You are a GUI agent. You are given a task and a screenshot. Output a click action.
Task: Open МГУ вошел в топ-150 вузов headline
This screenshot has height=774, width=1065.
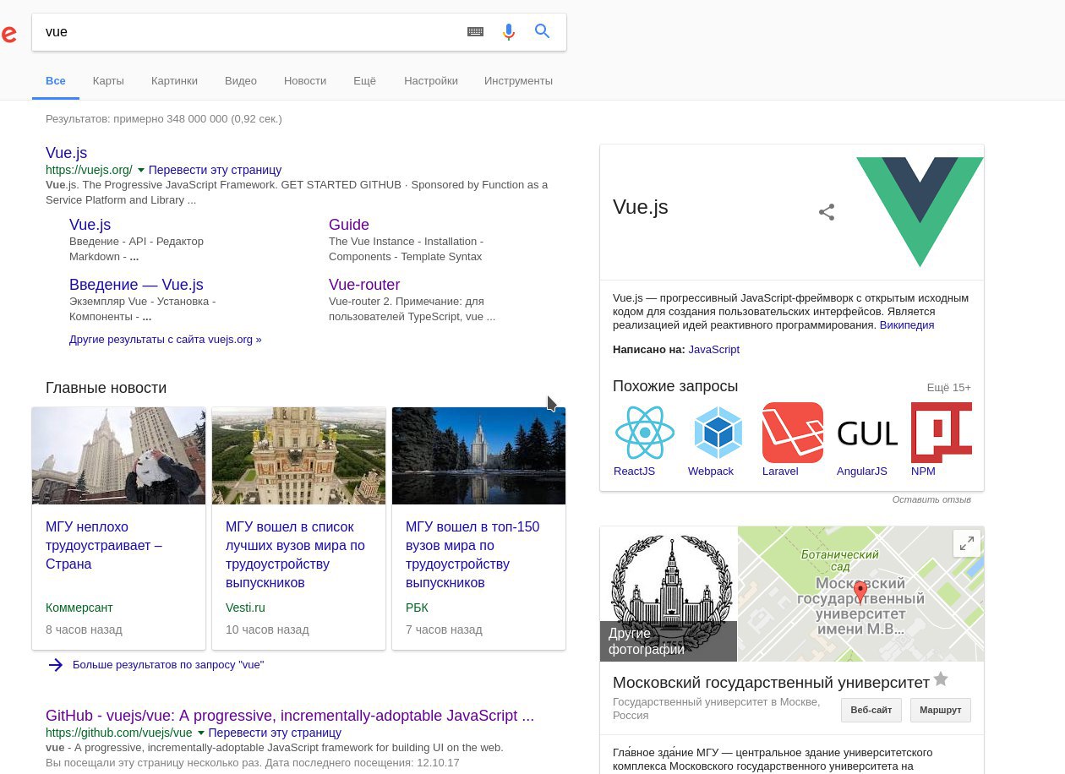point(472,554)
